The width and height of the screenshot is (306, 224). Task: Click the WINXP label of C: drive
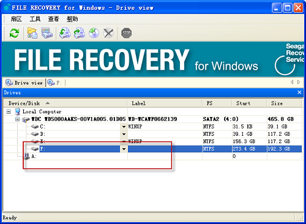[x=135, y=127]
